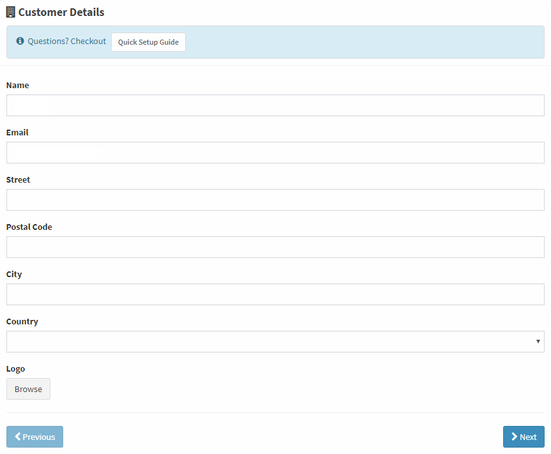Click the City field label
Viewport: 551px width, 454px height.
[x=14, y=275]
